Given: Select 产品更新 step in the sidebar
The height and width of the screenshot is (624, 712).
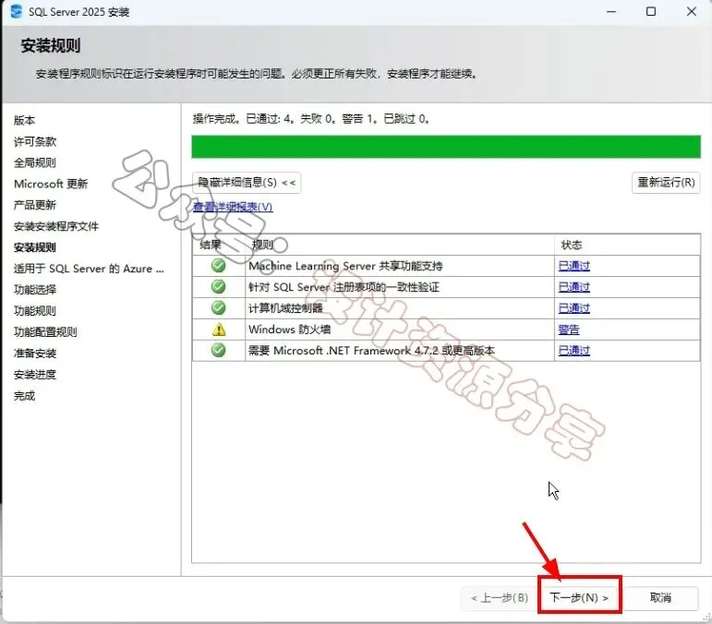Looking at the screenshot, I should pos(35,205).
